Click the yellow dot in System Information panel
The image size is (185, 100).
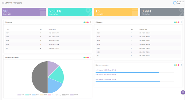(177, 65)
